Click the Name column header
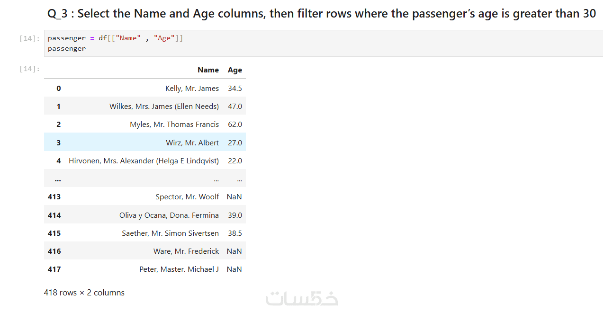Viewport: 604px width, 312px height. click(208, 70)
